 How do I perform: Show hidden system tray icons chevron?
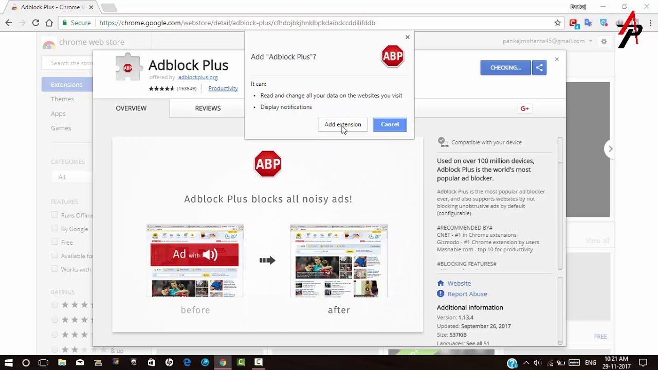coord(526,363)
